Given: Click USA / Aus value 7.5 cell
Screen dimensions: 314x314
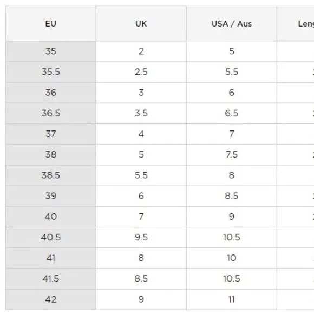Looking at the screenshot, I should pyautogui.click(x=232, y=155).
